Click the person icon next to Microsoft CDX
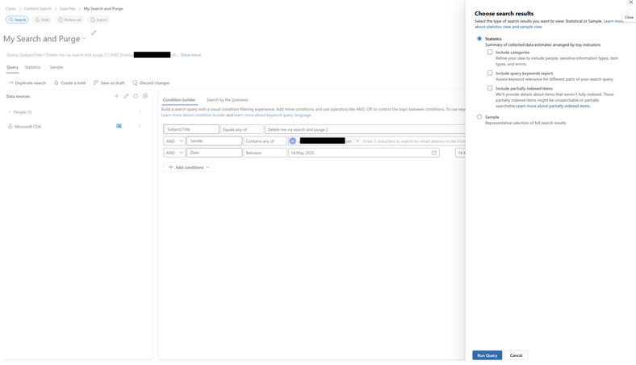 pyautogui.click(x=10, y=126)
